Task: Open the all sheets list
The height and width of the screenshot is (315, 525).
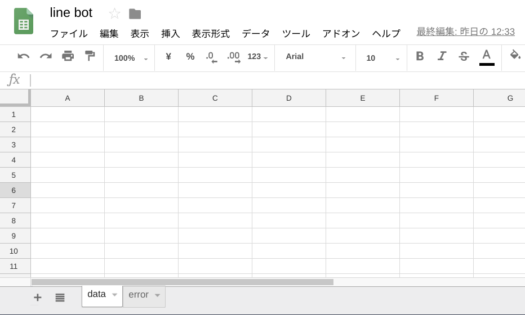Action: point(60,297)
